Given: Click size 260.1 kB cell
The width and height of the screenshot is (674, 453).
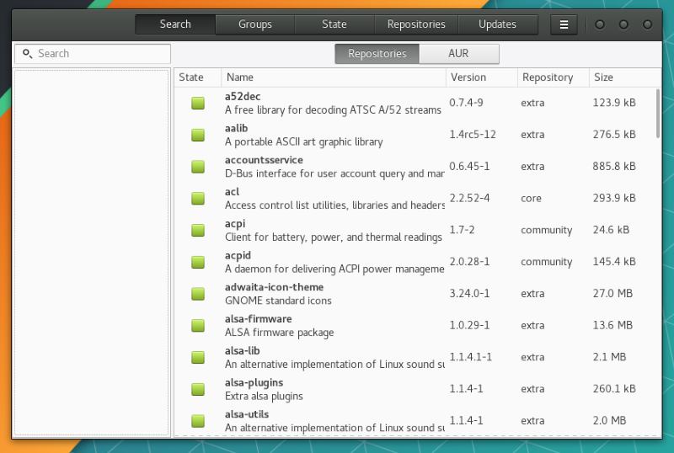Looking at the screenshot, I should click(x=614, y=389).
